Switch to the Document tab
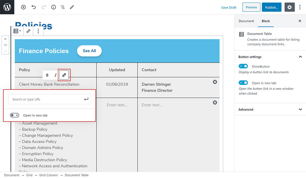Image resolution: width=306 pixels, height=178 pixels. coord(246,21)
